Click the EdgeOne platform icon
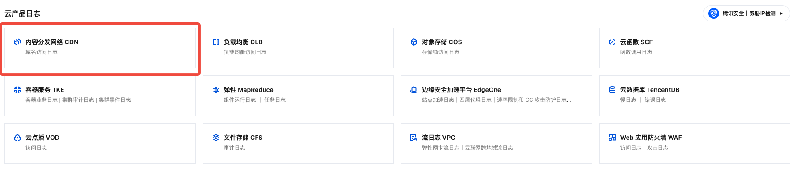The image size is (796, 171). click(414, 90)
